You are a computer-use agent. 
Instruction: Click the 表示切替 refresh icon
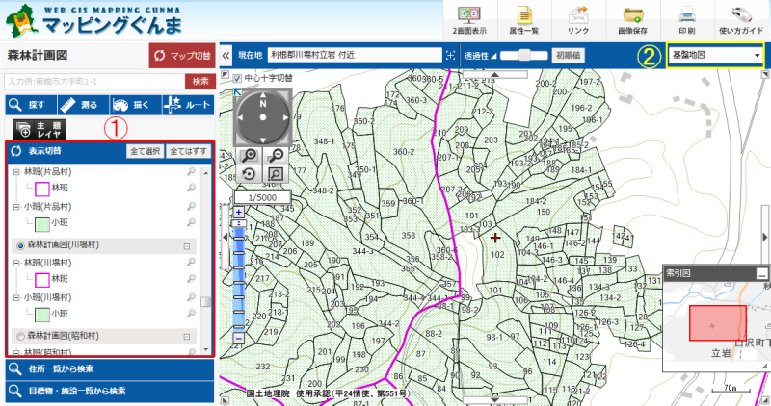click(15, 151)
